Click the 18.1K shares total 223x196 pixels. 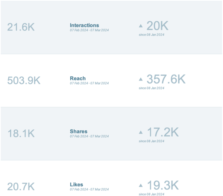coord(21,133)
